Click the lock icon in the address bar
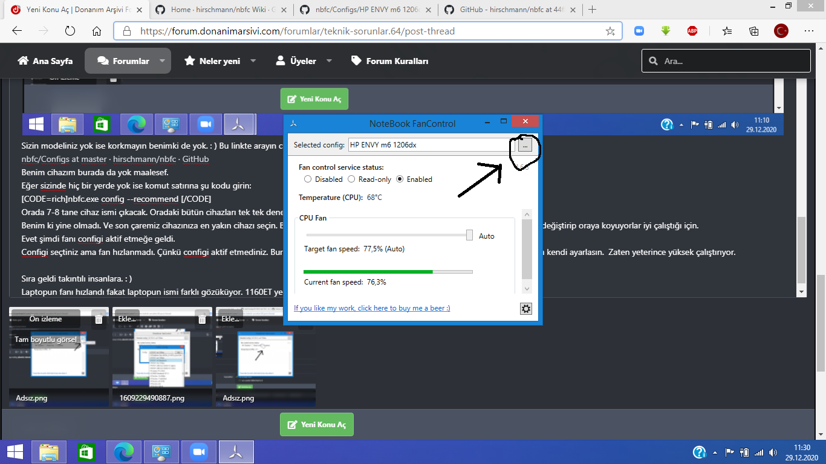826x464 pixels. tap(126, 31)
